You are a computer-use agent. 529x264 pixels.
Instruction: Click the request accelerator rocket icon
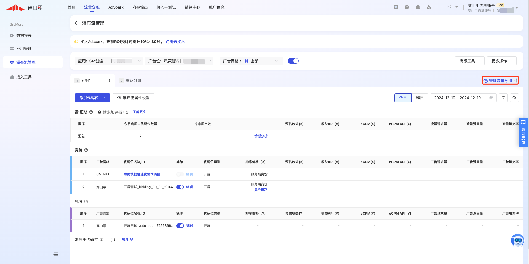tap(100, 112)
